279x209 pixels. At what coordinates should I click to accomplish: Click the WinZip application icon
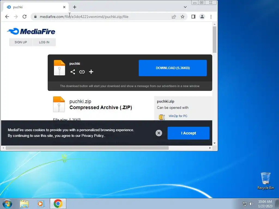click(x=162, y=117)
